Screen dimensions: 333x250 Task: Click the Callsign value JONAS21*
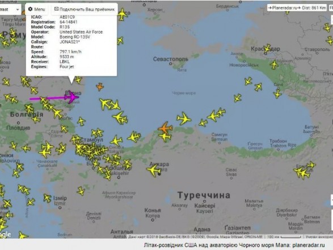[70, 41]
